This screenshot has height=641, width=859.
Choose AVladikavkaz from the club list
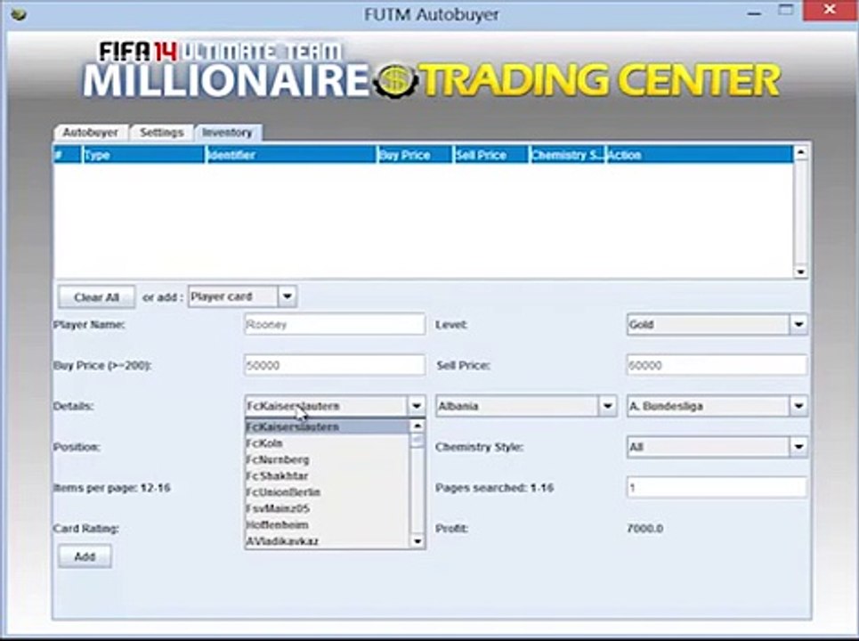tap(328, 541)
